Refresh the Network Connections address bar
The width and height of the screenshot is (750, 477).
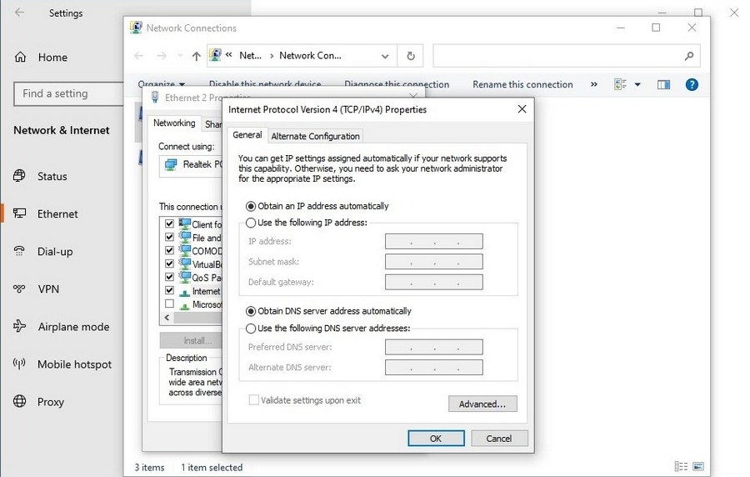point(410,56)
